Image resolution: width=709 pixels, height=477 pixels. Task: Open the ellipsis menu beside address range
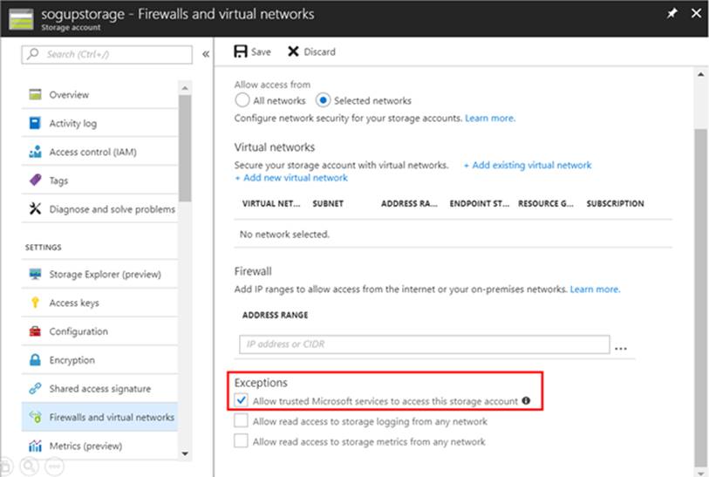621,346
